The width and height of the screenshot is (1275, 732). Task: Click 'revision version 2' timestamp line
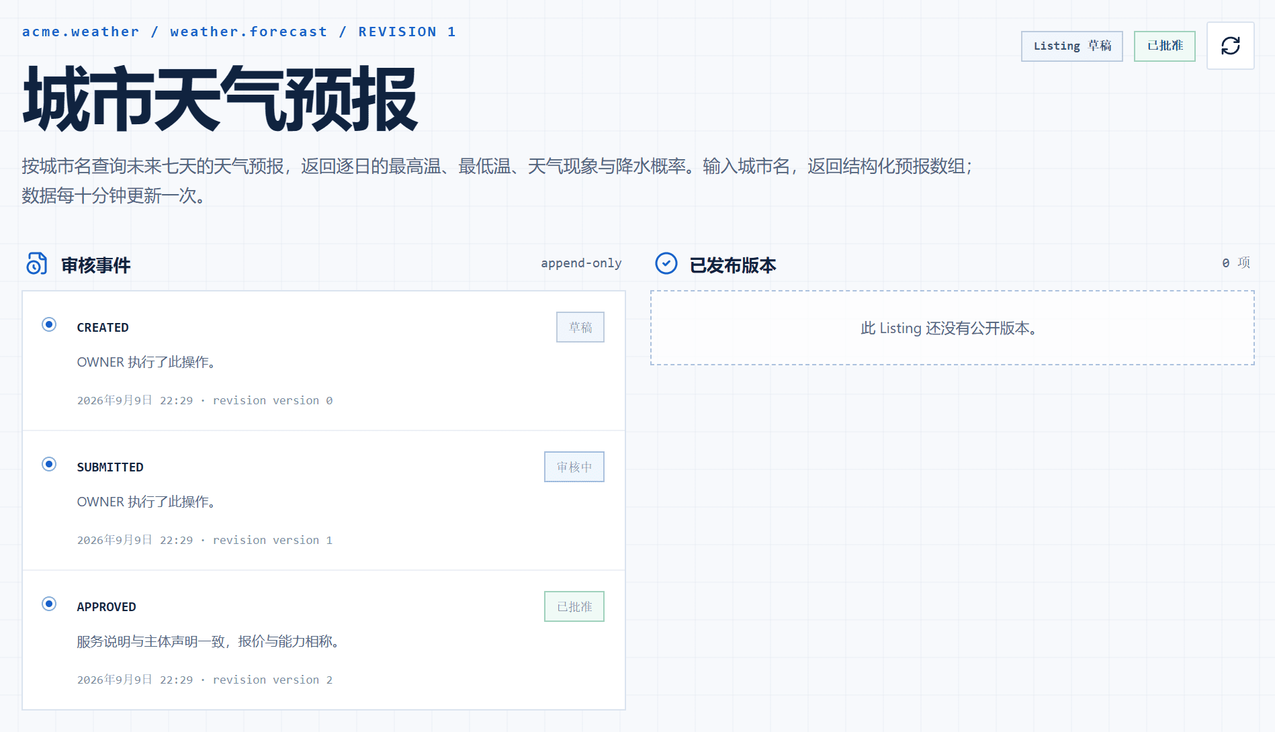(205, 680)
